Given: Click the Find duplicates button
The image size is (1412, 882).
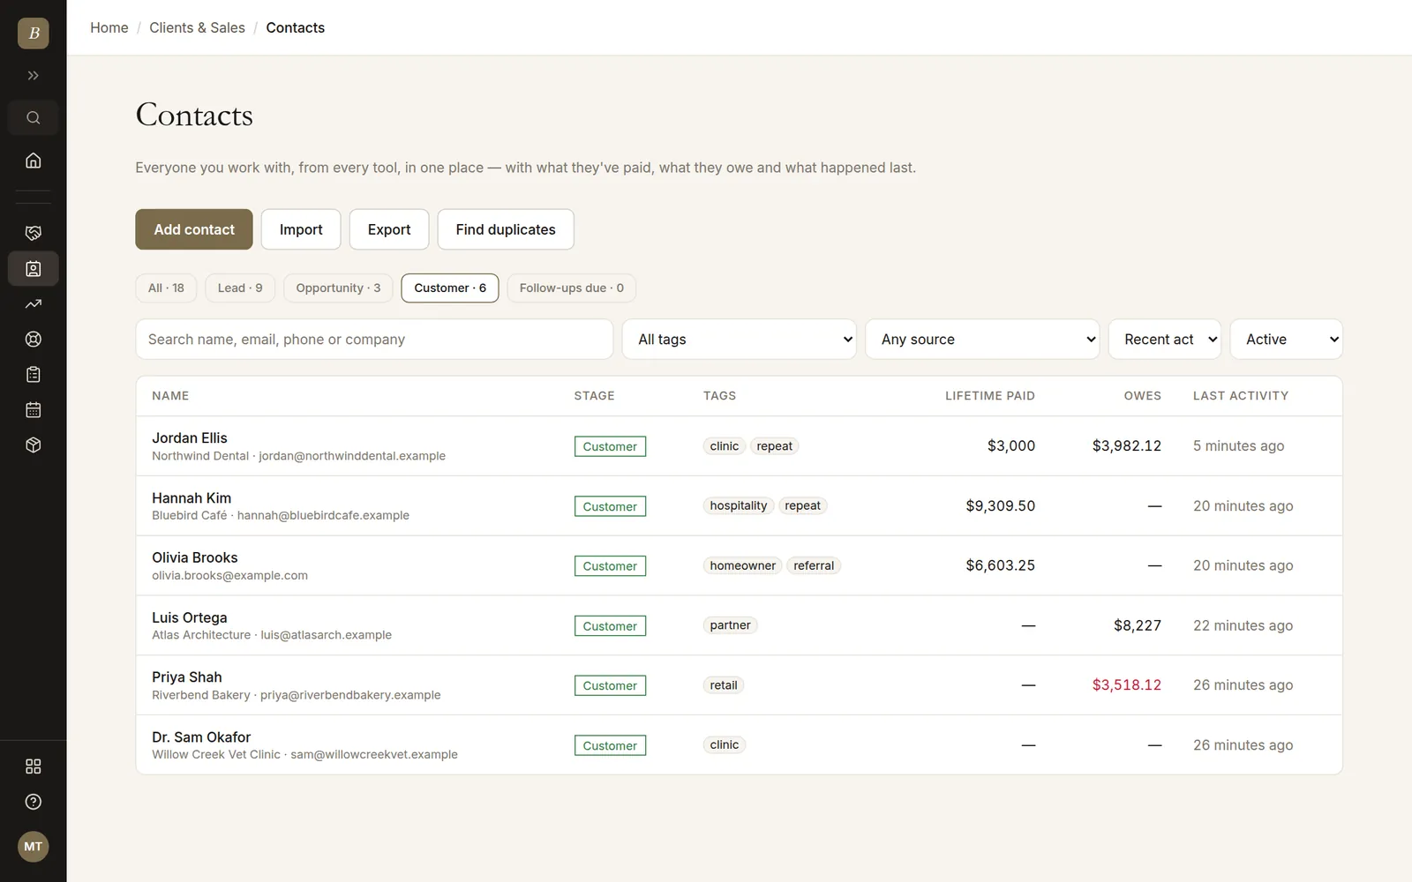Looking at the screenshot, I should [506, 229].
